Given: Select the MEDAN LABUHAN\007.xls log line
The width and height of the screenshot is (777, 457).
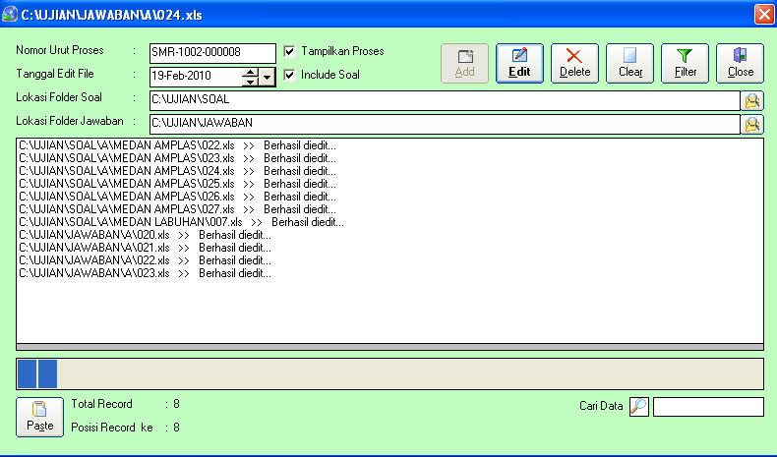Looking at the screenshot, I should click(181, 222).
